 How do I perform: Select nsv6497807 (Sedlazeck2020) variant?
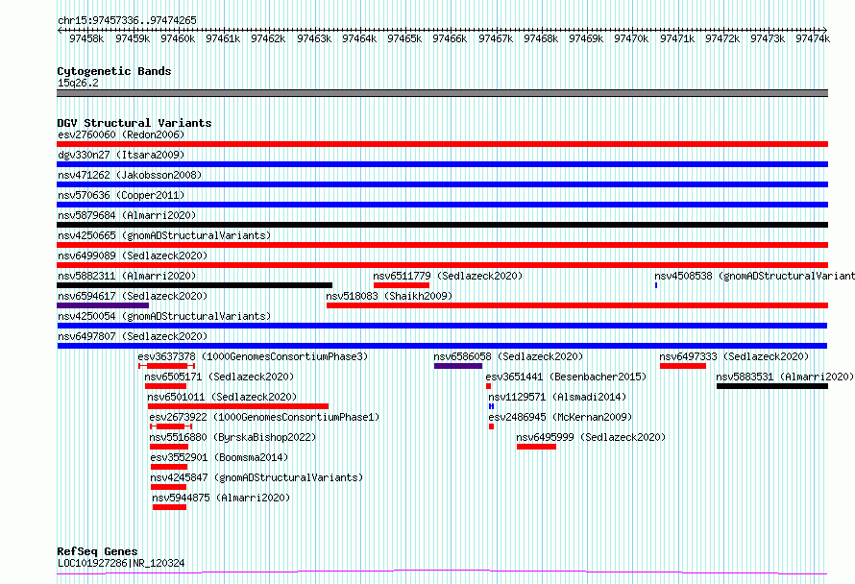click(133, 336)
